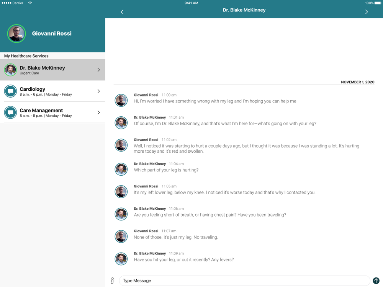The width and height of the screenshot is (383, 287).
Task: Expand the Cardiology row chevron
Action: pyautogui.click(x=99, y=91)
